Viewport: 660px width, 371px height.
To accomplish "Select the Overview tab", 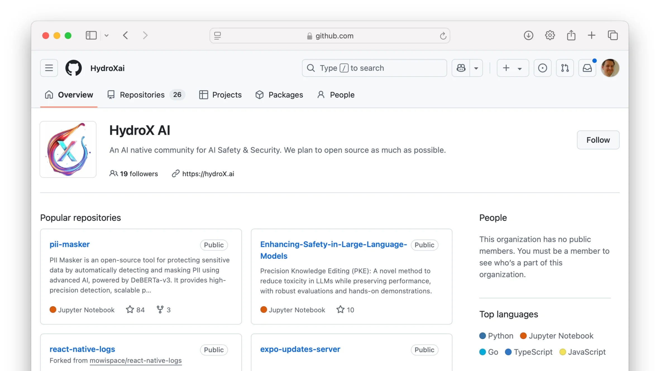I will coord(69,95).
